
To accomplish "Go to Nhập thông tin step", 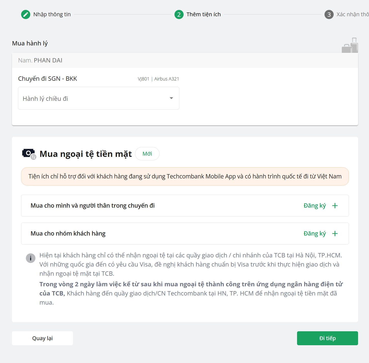I will tap(52, 14).
